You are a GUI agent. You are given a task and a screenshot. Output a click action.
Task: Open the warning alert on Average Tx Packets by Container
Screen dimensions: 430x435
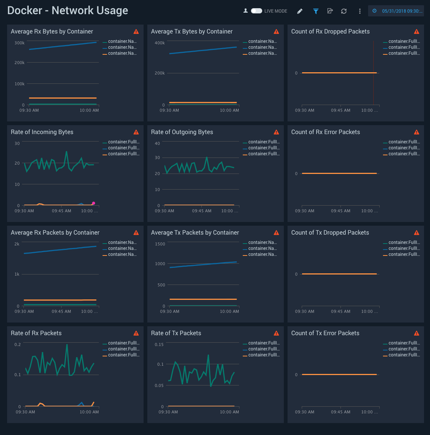tap(276, 232)
